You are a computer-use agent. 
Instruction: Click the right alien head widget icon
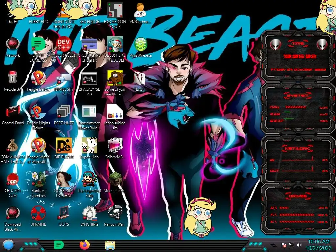322,44
